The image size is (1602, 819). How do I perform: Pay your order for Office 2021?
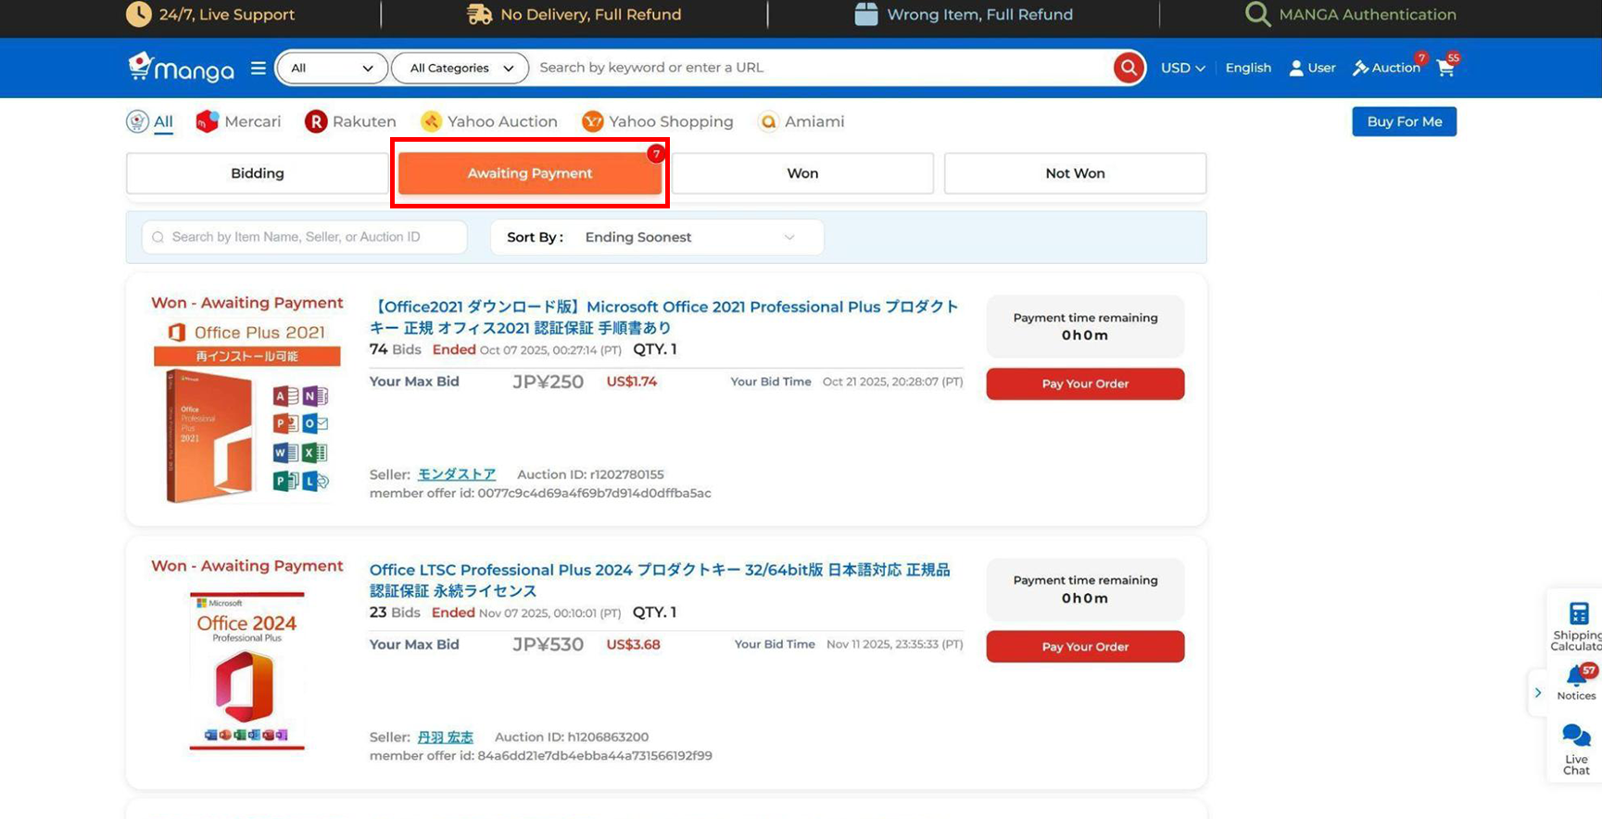pyautogui.click(x=1085, y=384)
